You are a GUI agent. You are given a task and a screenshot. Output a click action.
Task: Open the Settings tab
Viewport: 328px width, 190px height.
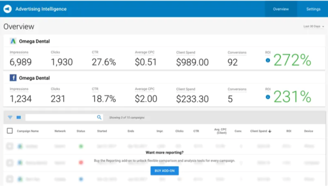point(313,9)
